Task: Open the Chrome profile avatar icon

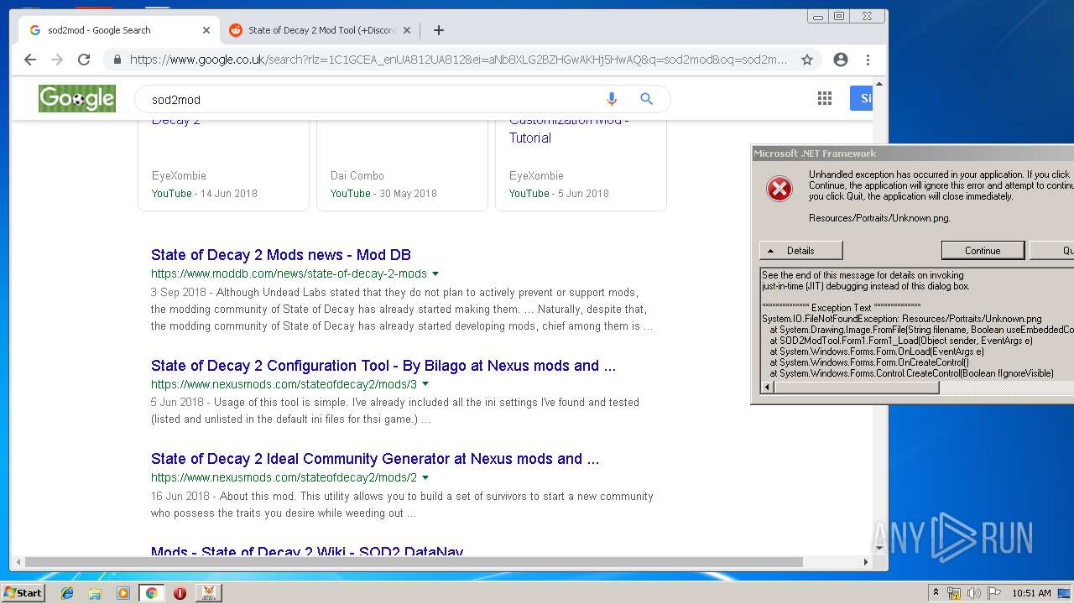Action: coord(841,60)
